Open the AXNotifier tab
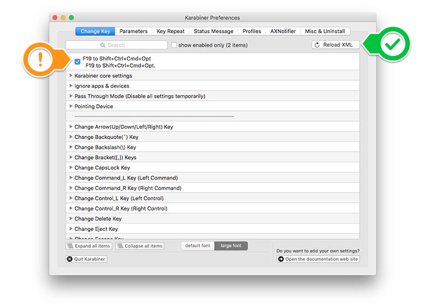 (x=283, y=31)
